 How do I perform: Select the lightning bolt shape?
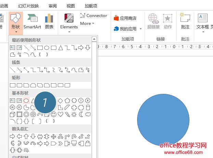(x=67, y=114)
